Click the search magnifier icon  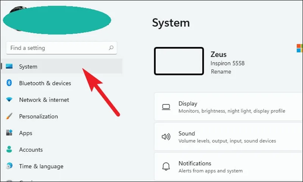[111, 48]
